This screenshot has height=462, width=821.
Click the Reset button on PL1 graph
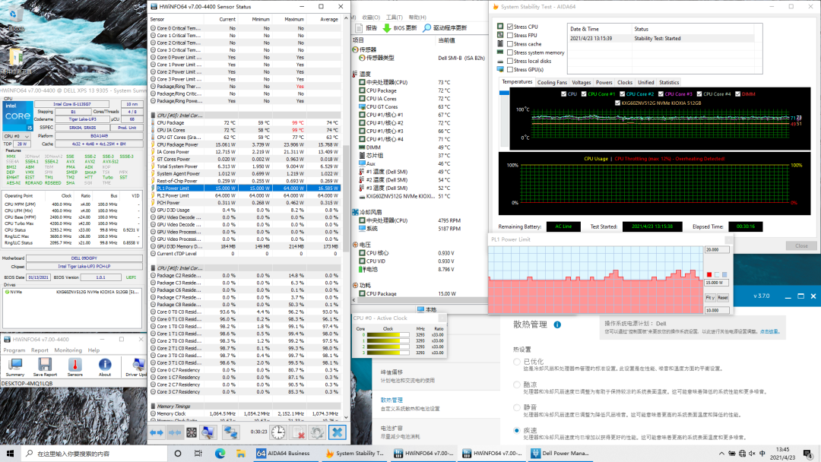tap(723, 298)
